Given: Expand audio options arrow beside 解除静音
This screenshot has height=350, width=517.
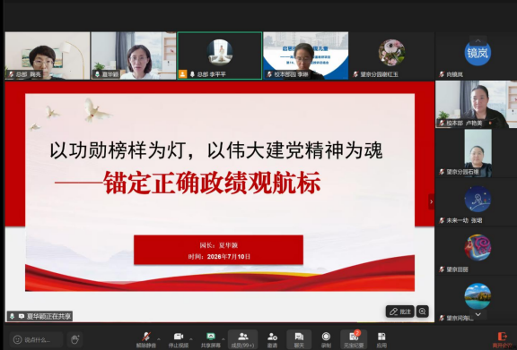Looking at the screenshot, I should [159, 339].
